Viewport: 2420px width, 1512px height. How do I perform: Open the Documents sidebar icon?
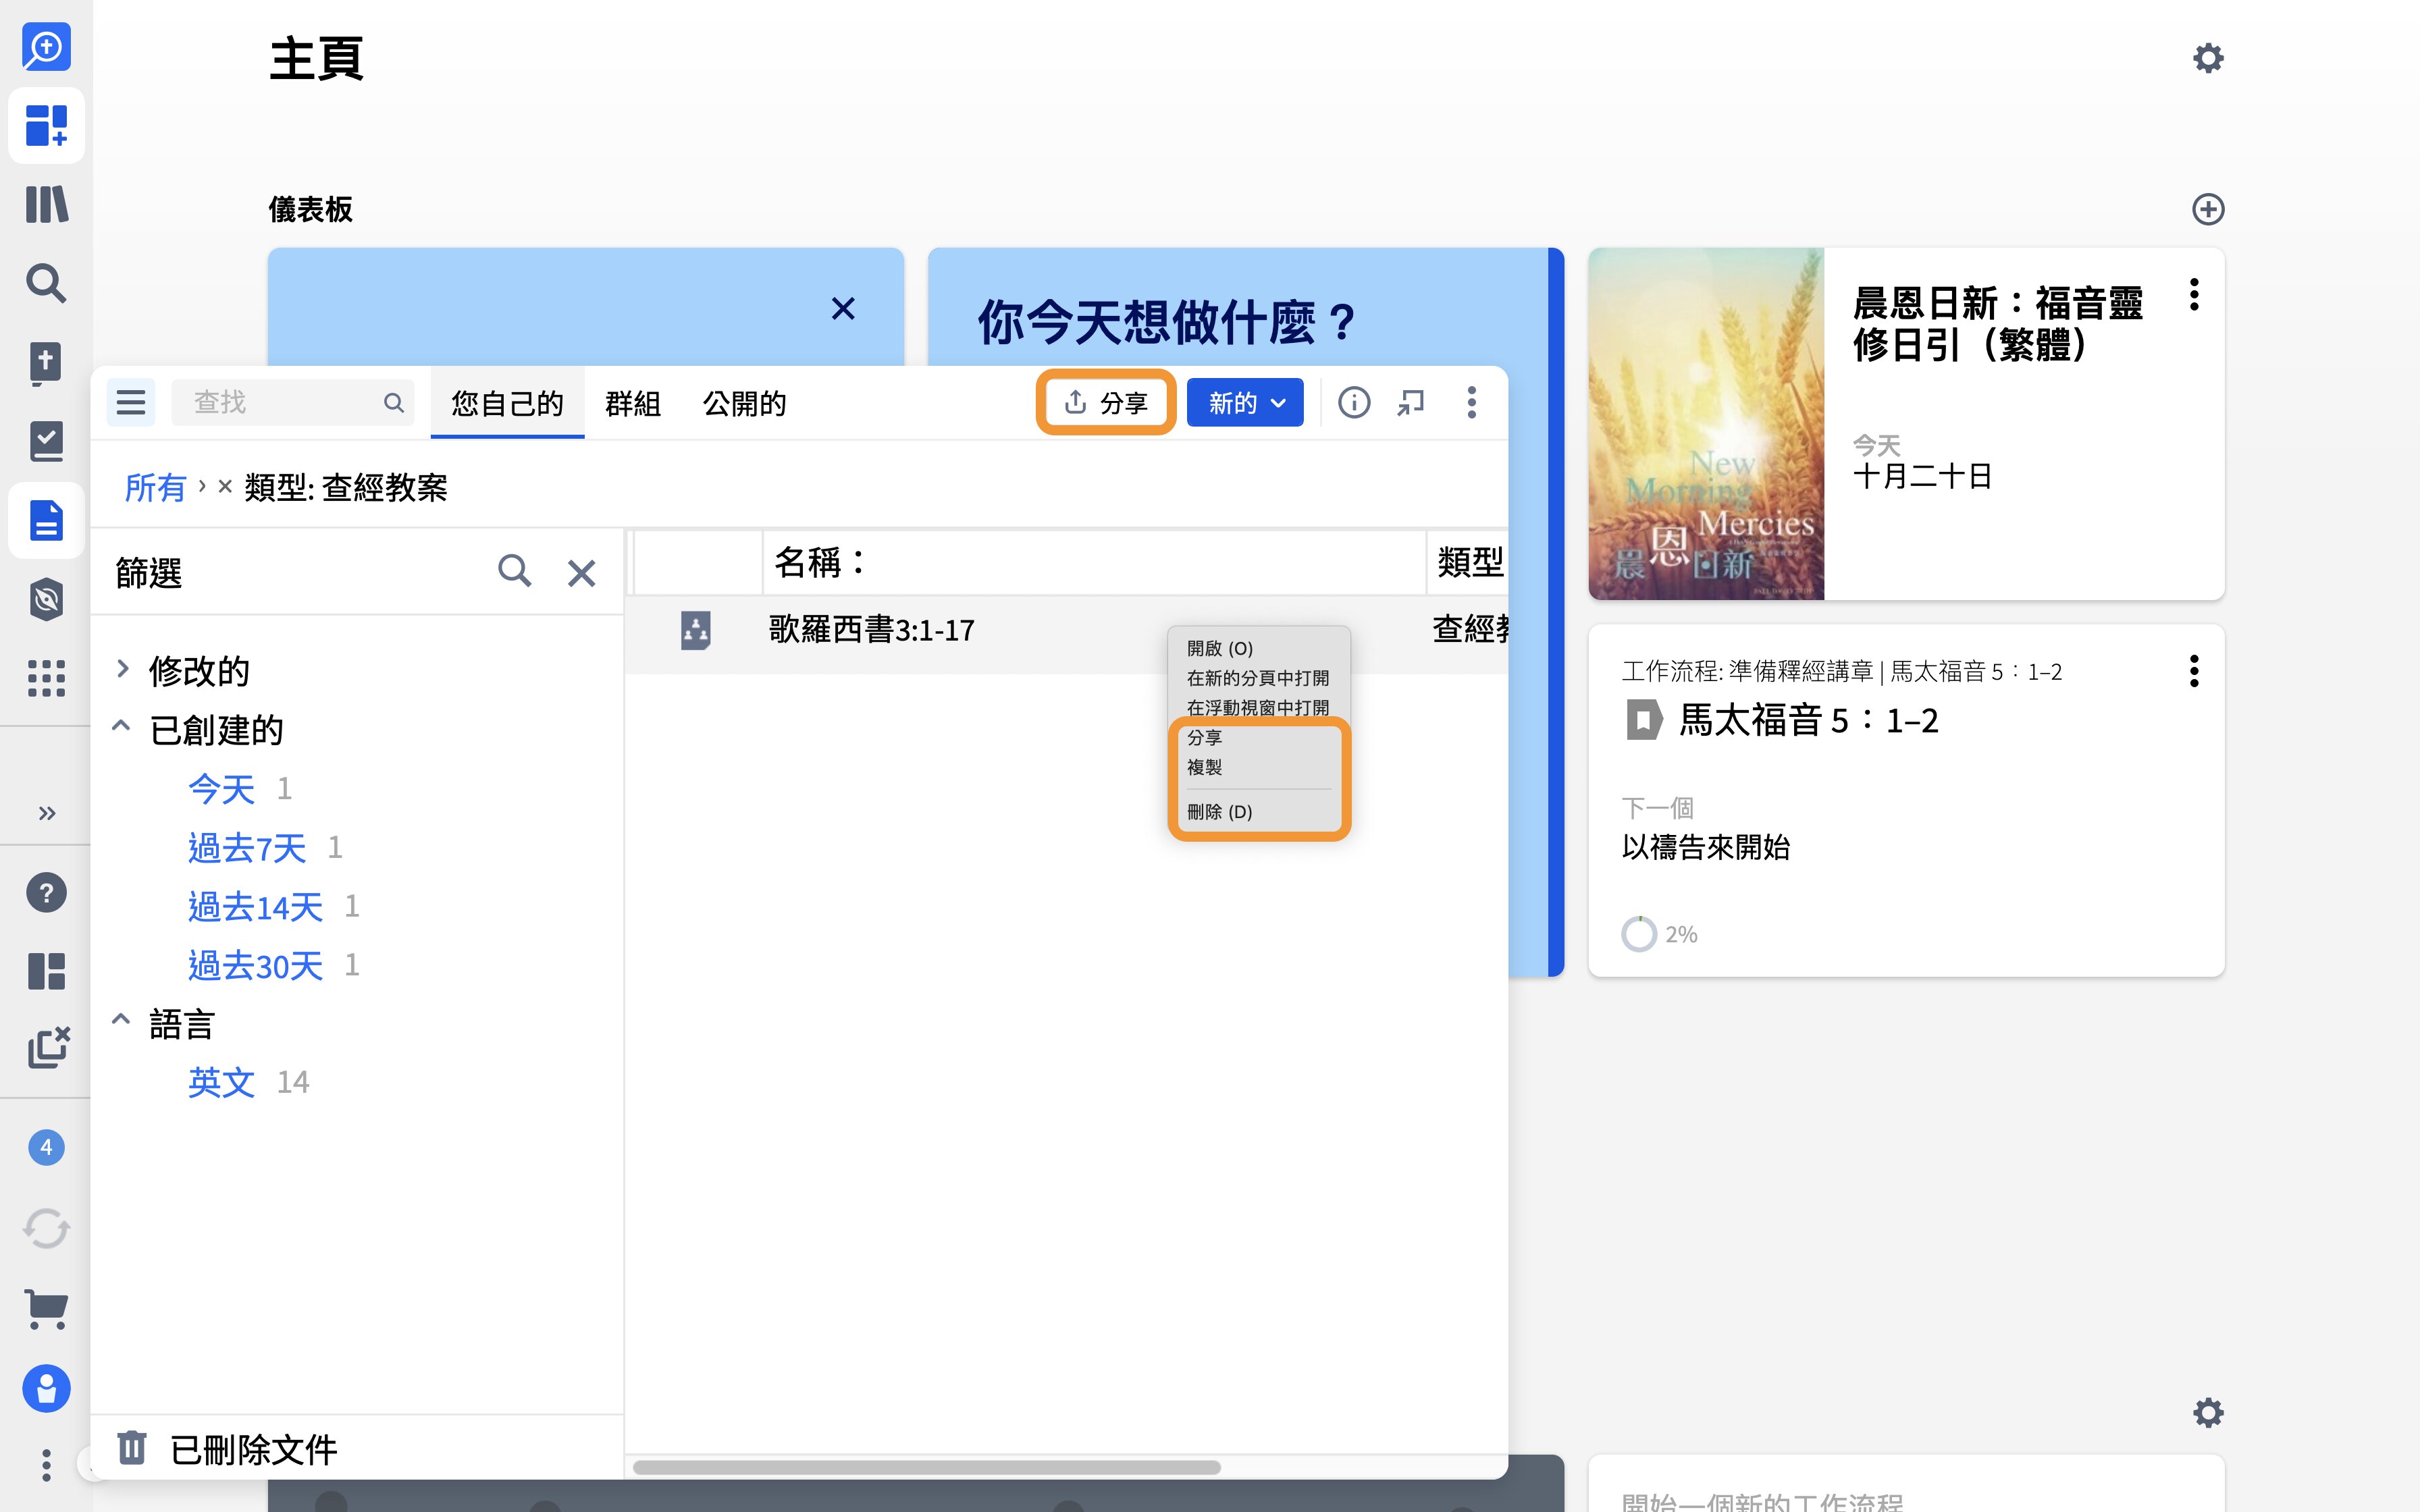(x=46, y=520)
